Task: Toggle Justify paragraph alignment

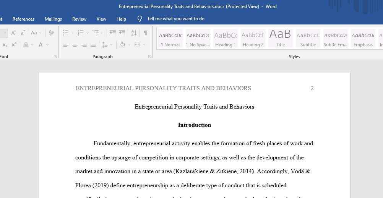Action: [x=93, y=45]
